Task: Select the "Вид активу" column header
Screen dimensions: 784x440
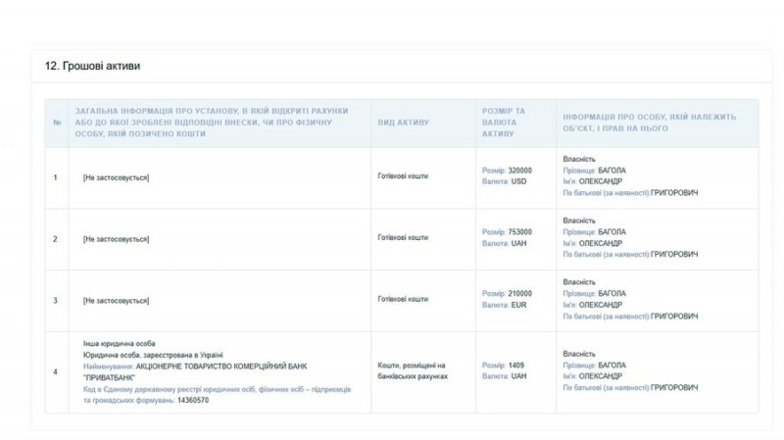Action: pos(404,122)
